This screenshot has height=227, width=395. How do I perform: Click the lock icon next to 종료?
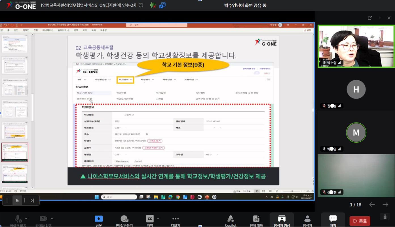[x=385, y=217]
